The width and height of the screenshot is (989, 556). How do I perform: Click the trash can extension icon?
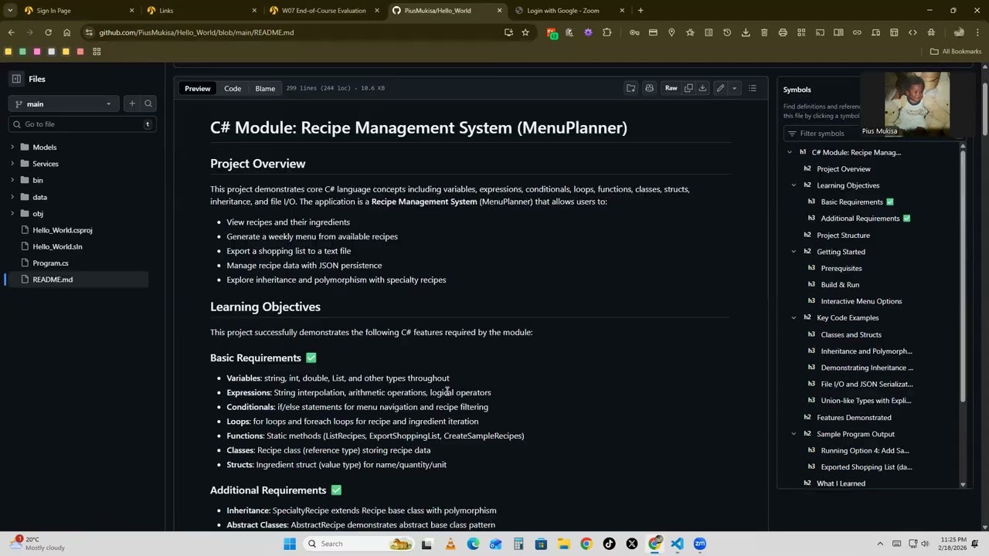[x=764, y=32]
